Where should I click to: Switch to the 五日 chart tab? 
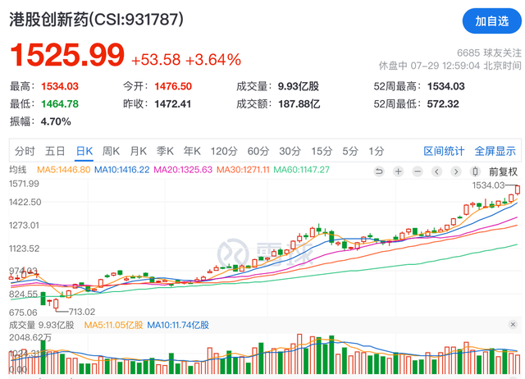pos(55,151)
